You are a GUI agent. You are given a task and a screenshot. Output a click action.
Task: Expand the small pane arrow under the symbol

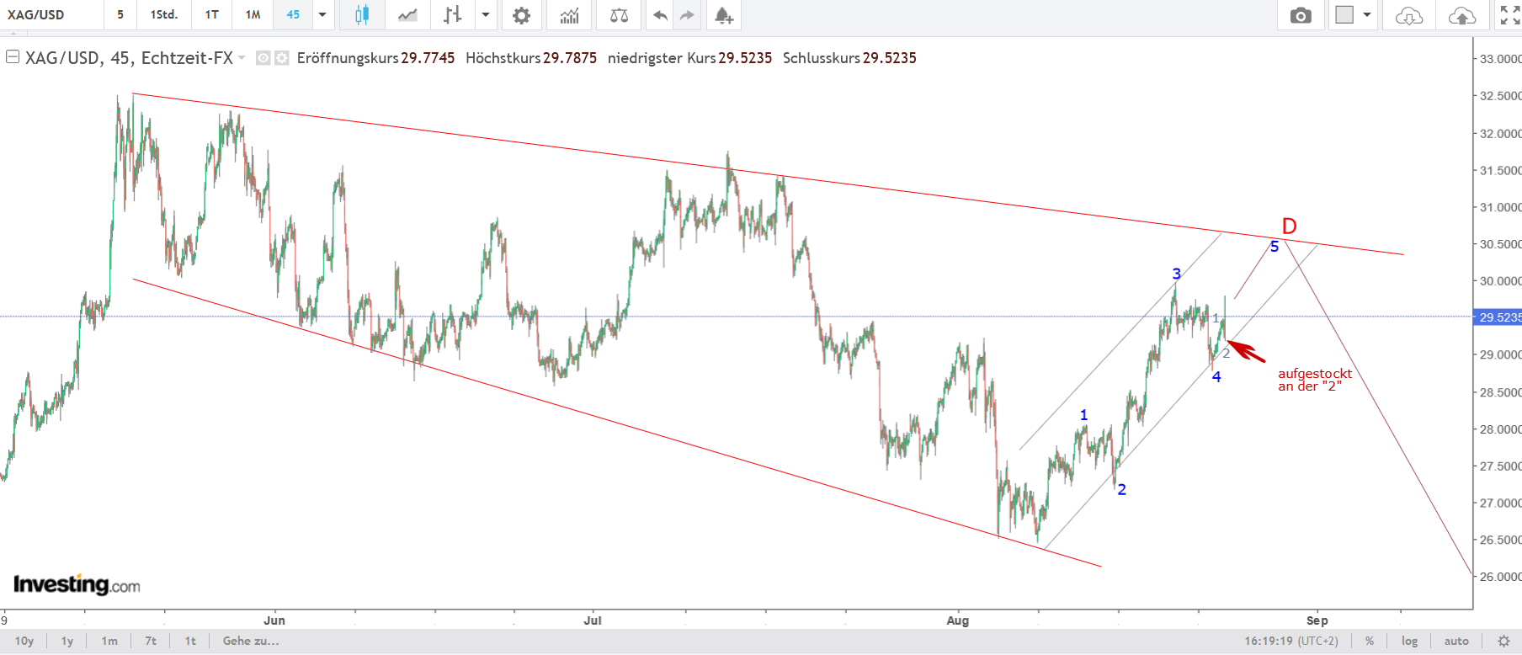click(x=13, y=34)
